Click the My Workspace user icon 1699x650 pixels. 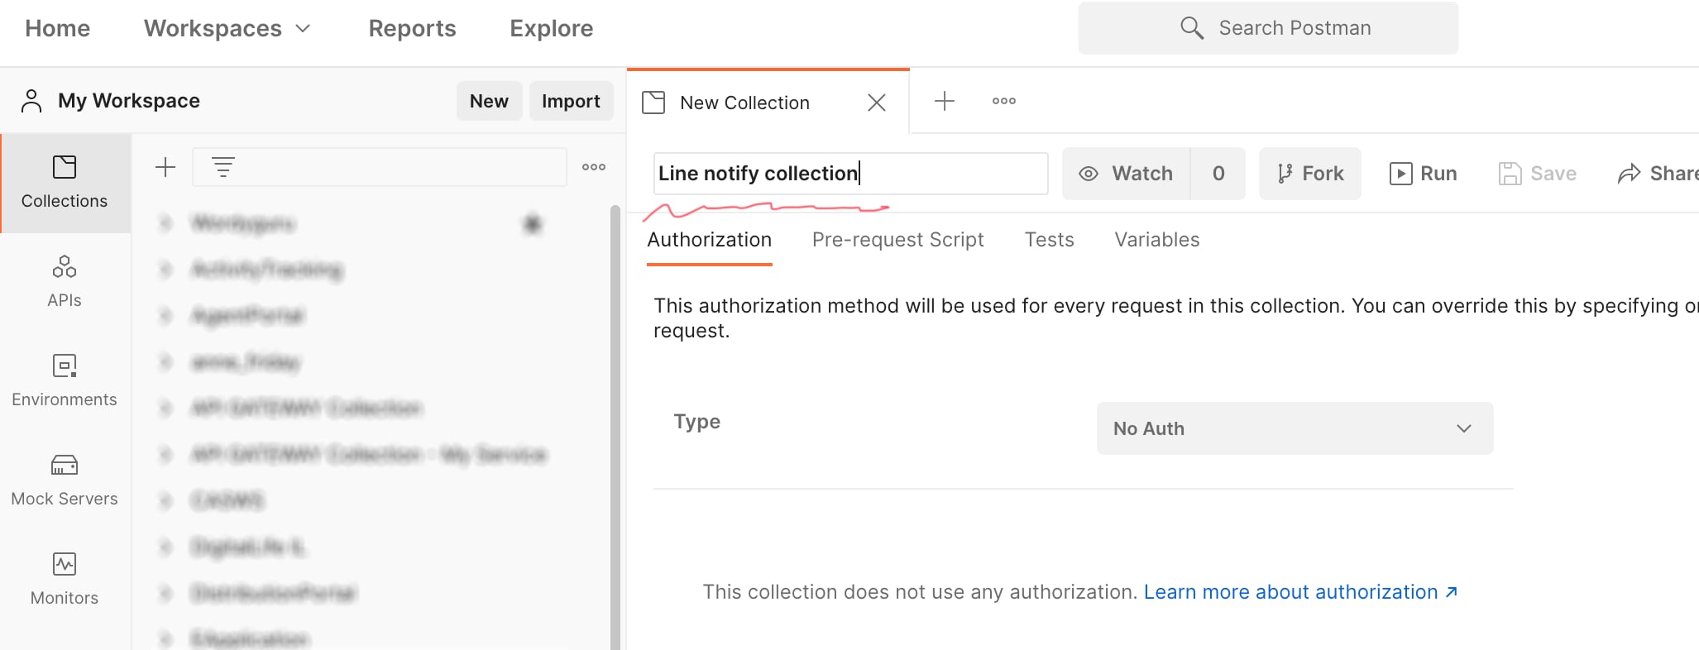(31, 101)
